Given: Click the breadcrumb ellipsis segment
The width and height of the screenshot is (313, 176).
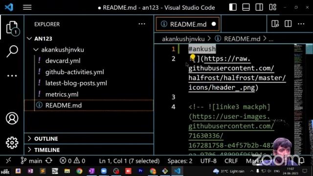Looking at the screenshot, I should click(271, 39).
